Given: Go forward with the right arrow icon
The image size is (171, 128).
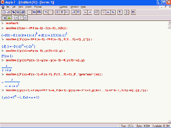Looking at the screenshot, I should [90, 12].
